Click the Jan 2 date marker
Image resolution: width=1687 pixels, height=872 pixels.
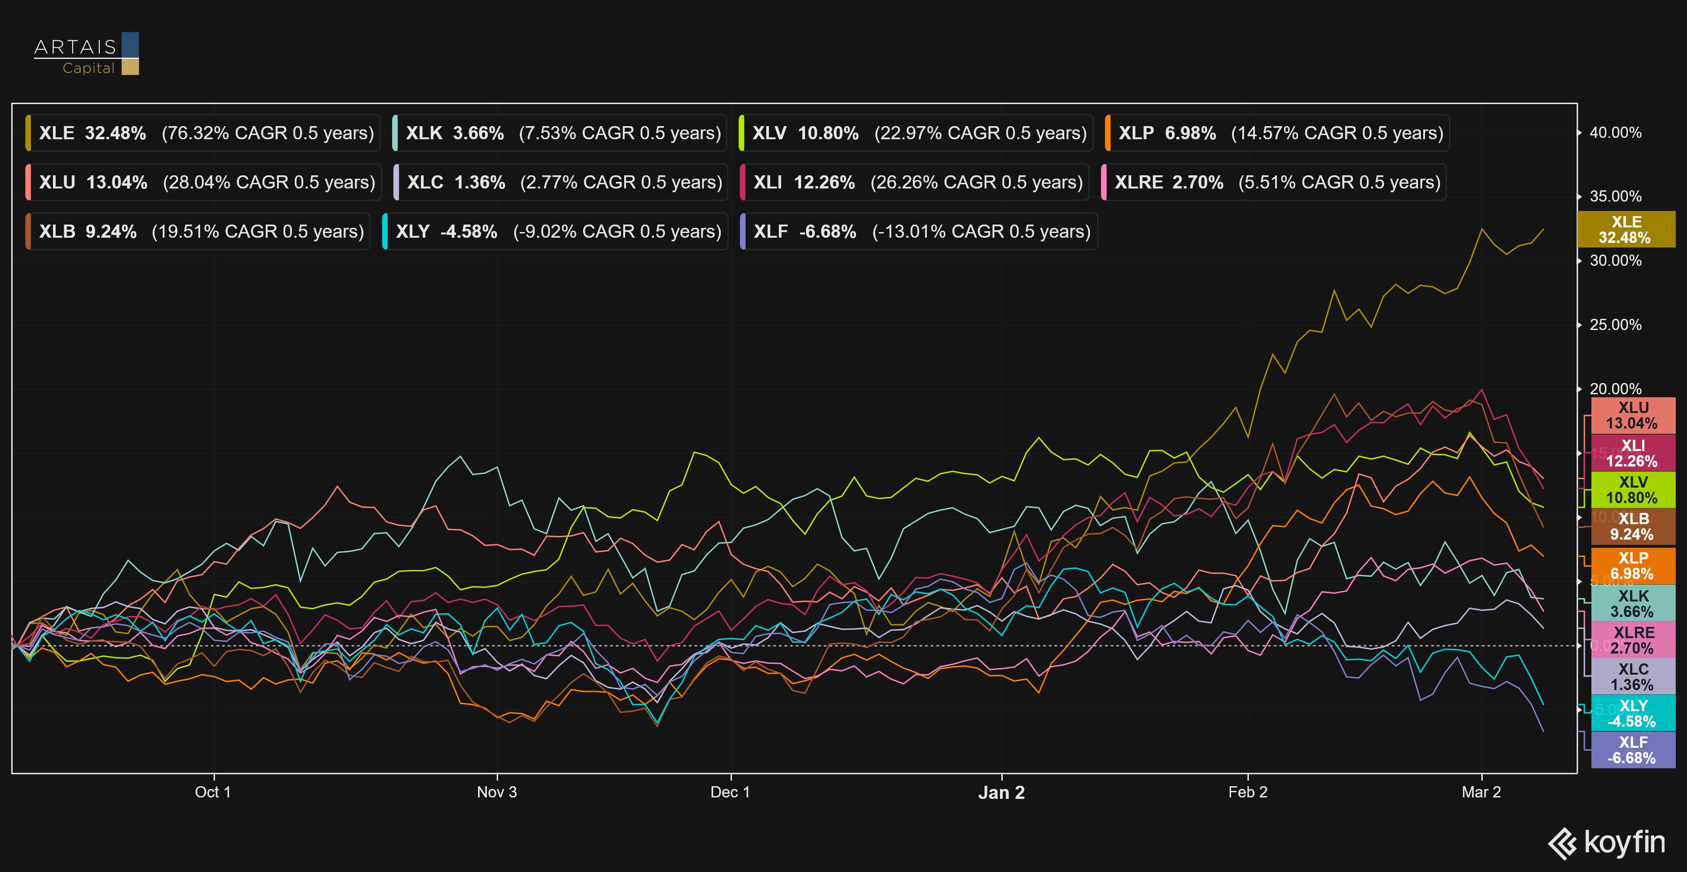click(1001, 793)
